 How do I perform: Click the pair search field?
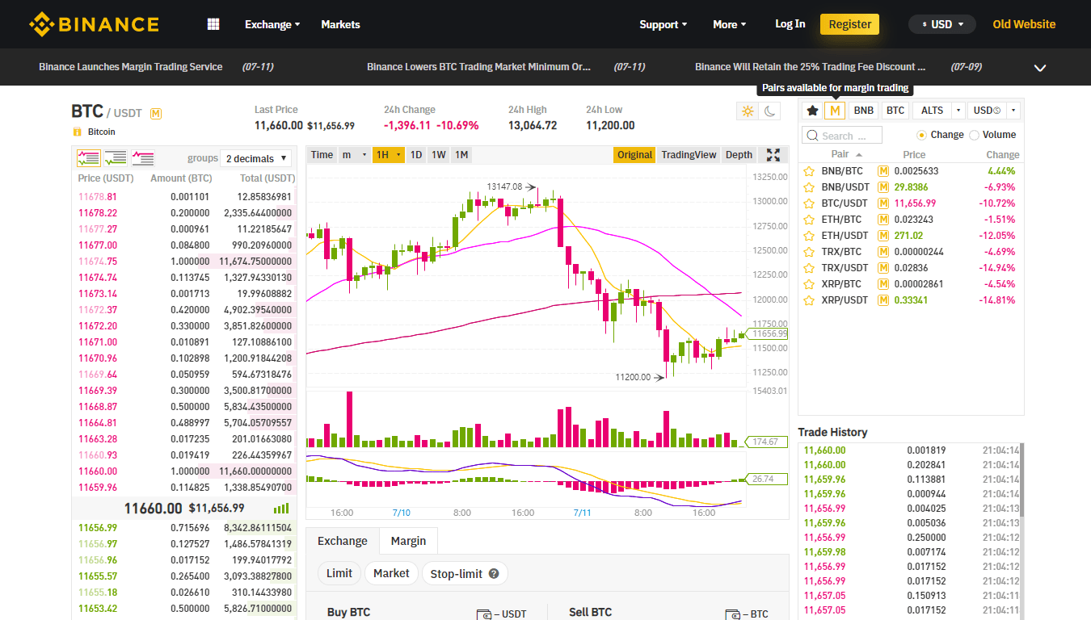841,136
